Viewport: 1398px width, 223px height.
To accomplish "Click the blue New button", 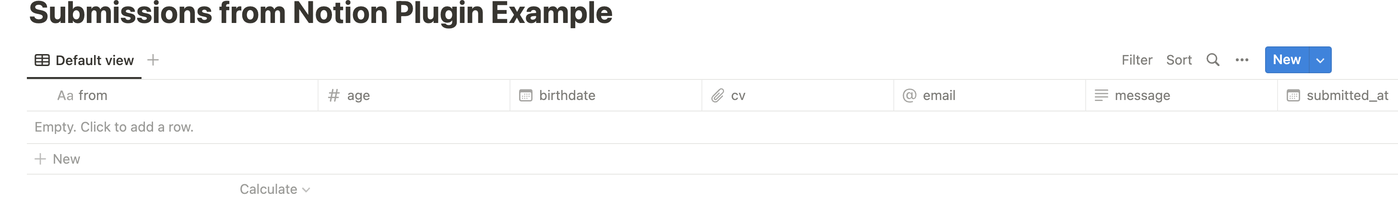I will [1286, 60].
